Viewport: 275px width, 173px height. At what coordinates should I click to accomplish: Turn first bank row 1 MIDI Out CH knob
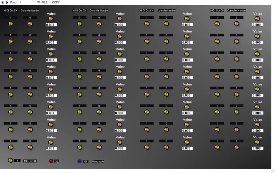pos(10,24)
